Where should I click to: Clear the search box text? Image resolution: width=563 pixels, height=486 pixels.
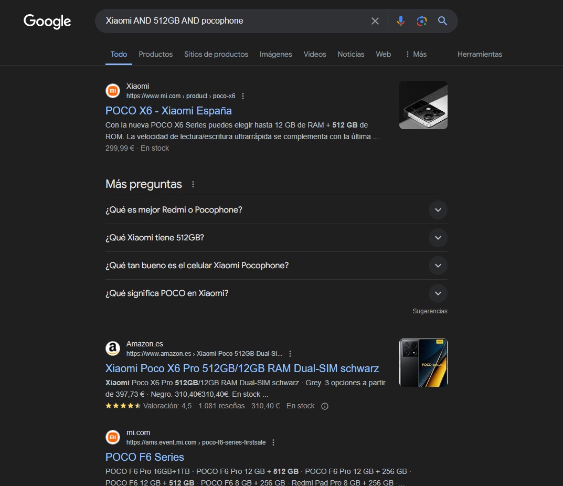point(375,21)
